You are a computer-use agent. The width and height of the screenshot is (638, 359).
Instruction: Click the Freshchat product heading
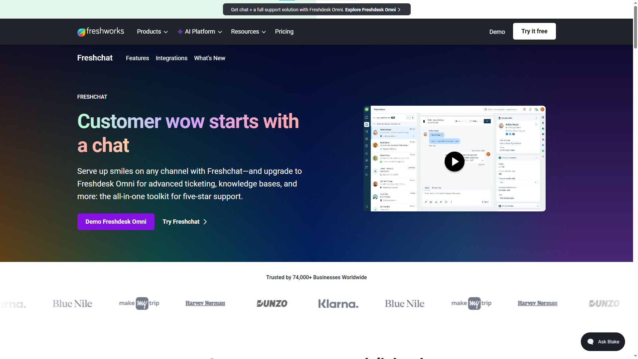pyautogui.click(x=95, y=58)
